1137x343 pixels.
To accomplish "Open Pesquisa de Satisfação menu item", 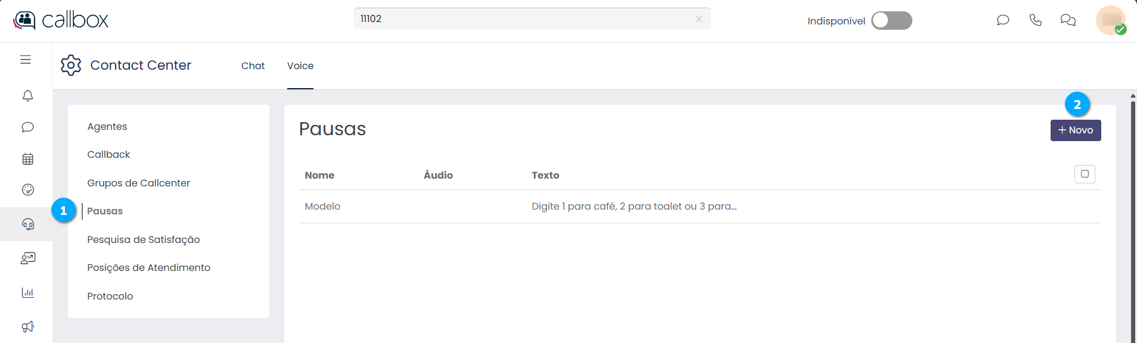I will click(143, 239).
